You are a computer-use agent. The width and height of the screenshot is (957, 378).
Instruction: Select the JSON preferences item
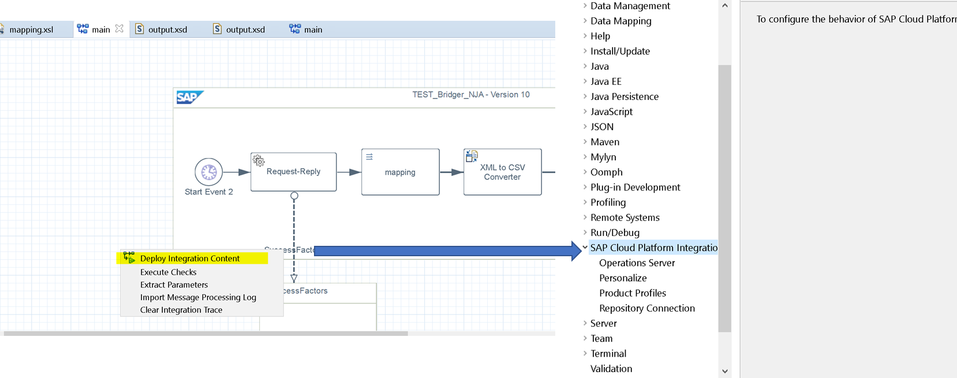(602, 127)
